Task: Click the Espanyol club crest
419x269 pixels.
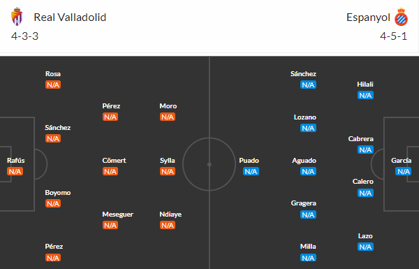Action: pos(401,17)
